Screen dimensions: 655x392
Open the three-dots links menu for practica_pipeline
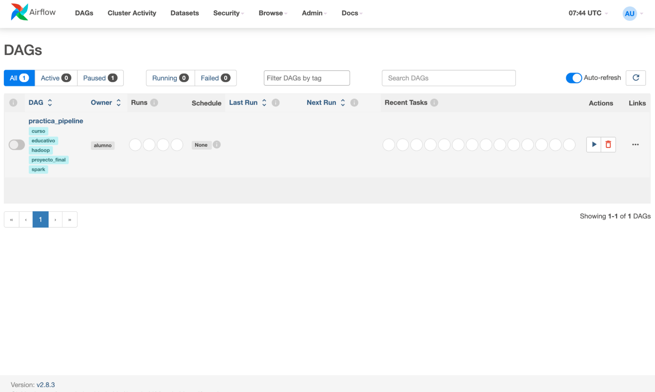point(635,144)
